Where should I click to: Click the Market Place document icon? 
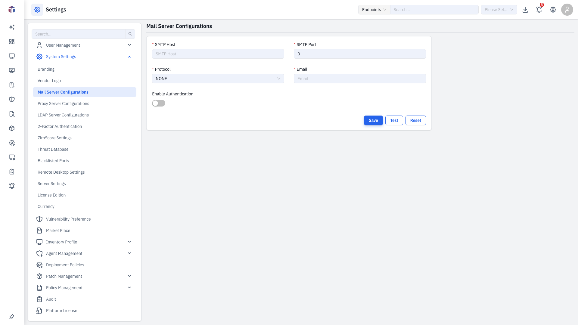[39, 231]
